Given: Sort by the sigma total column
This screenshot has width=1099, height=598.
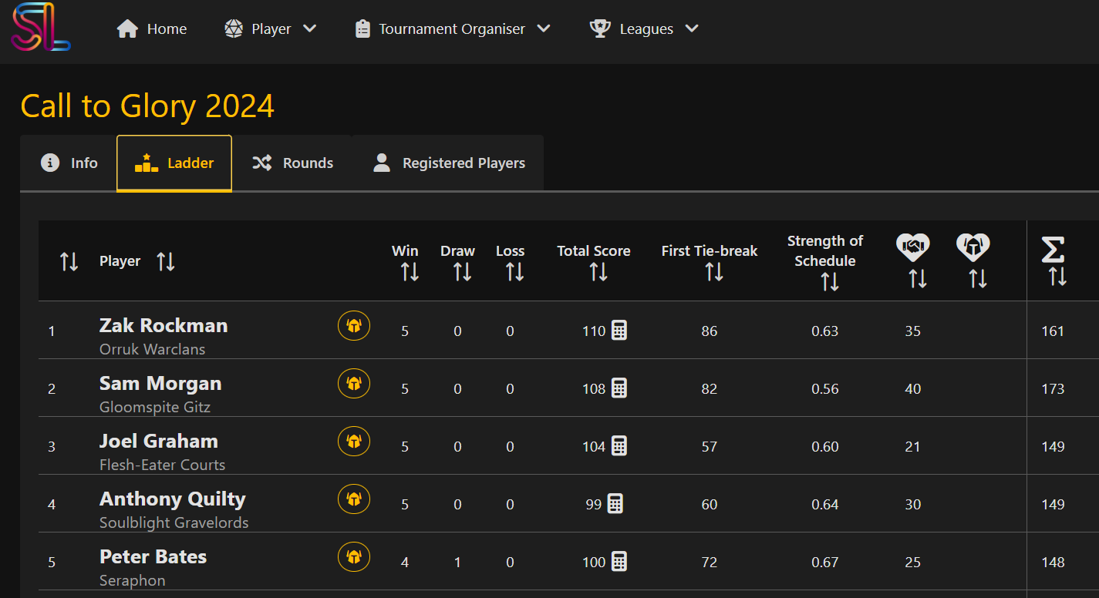Looking at the screenshot, I should [1057, 276].
